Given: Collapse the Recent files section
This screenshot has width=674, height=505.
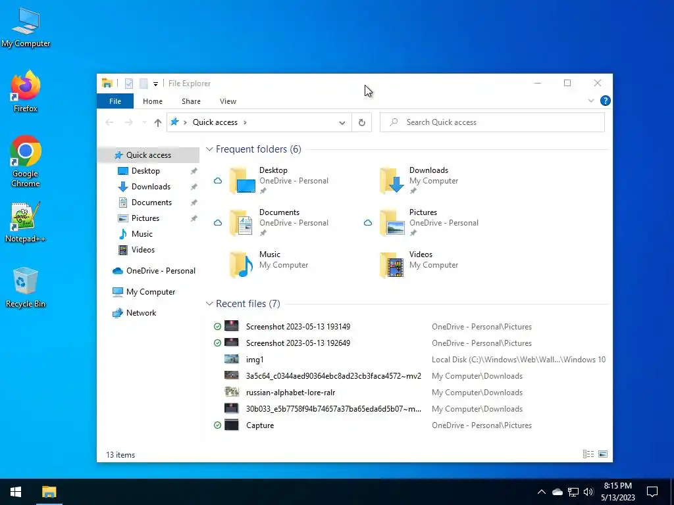Looking at the screenshot, I should click(x=209, y=304).
